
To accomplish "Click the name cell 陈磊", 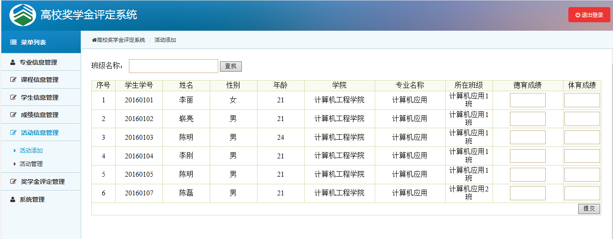I will click(186, 193).
